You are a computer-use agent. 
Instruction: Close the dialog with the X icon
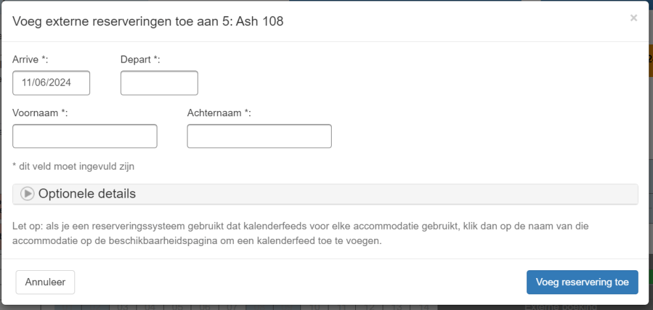point(633,18)
